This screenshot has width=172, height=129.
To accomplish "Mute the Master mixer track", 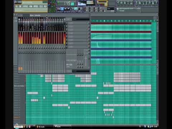I will tap(19, 45).
